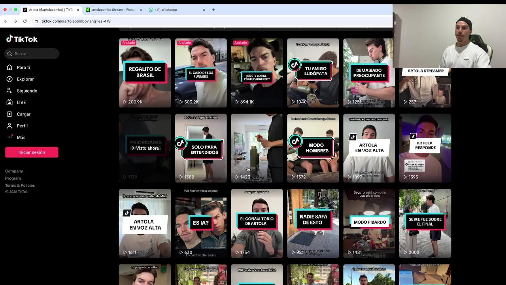Open the LIVE camera icon
The height and width of the screenshot is (285, 506).
click(x=9, y=103)
